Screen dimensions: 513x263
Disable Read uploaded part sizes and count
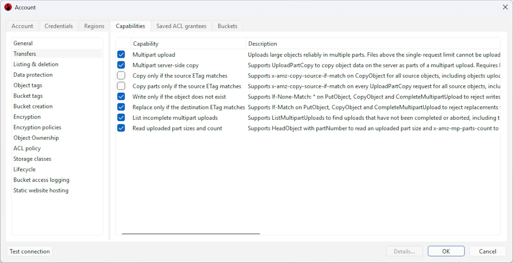click(x=121, y=128)
